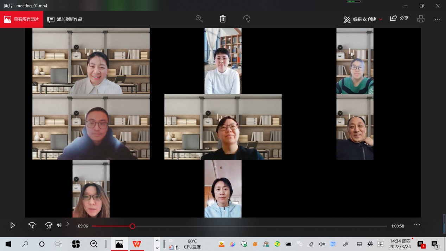
Task: Open Windows Start menu
Action: [8, 244]
